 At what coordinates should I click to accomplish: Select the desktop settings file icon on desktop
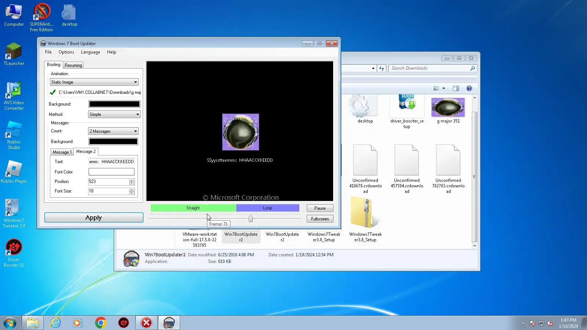tap(69, 15)
